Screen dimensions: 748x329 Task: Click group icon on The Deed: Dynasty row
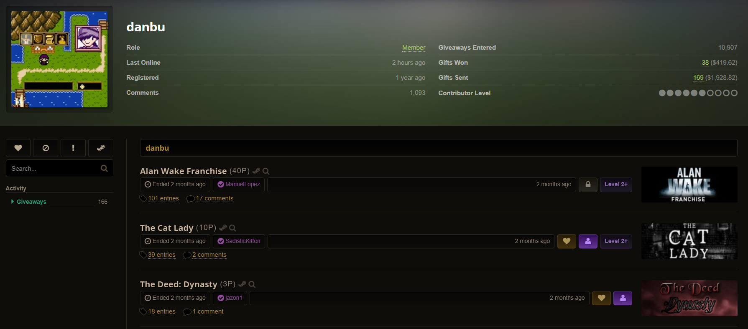coord(623,298)
